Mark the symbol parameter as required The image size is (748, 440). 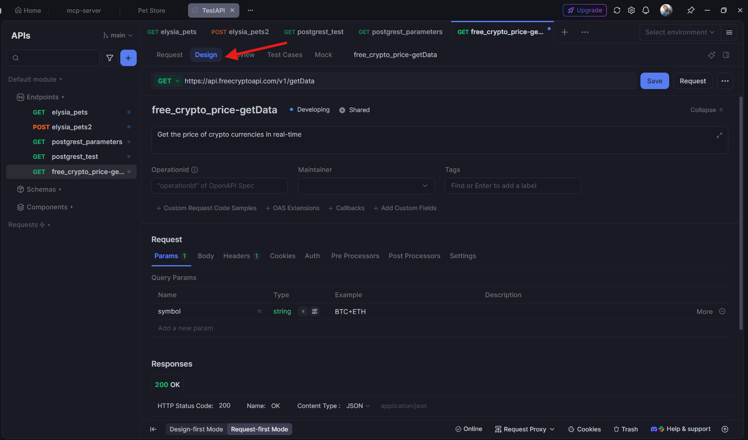(303, 312)
